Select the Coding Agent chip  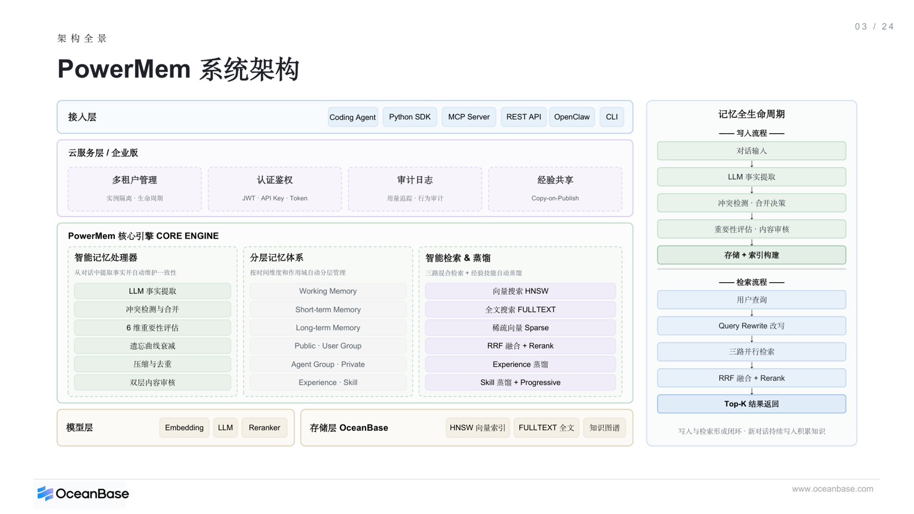coord(352,117)
